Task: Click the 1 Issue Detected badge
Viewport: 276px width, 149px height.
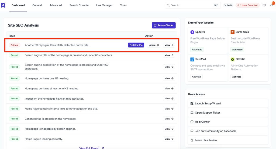Action: 247,5
